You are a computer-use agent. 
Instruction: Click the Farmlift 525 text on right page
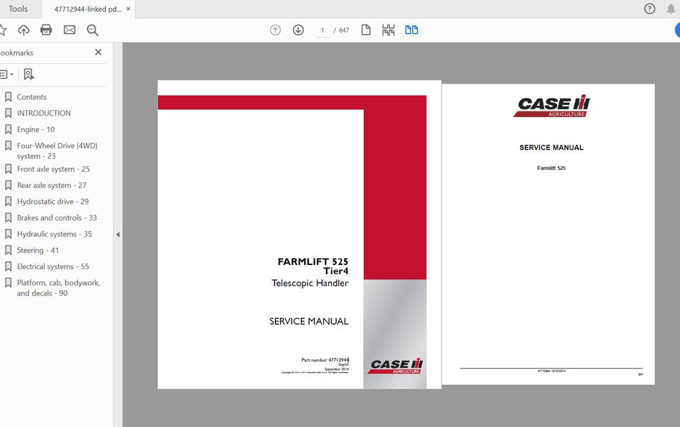click(551, 168)
